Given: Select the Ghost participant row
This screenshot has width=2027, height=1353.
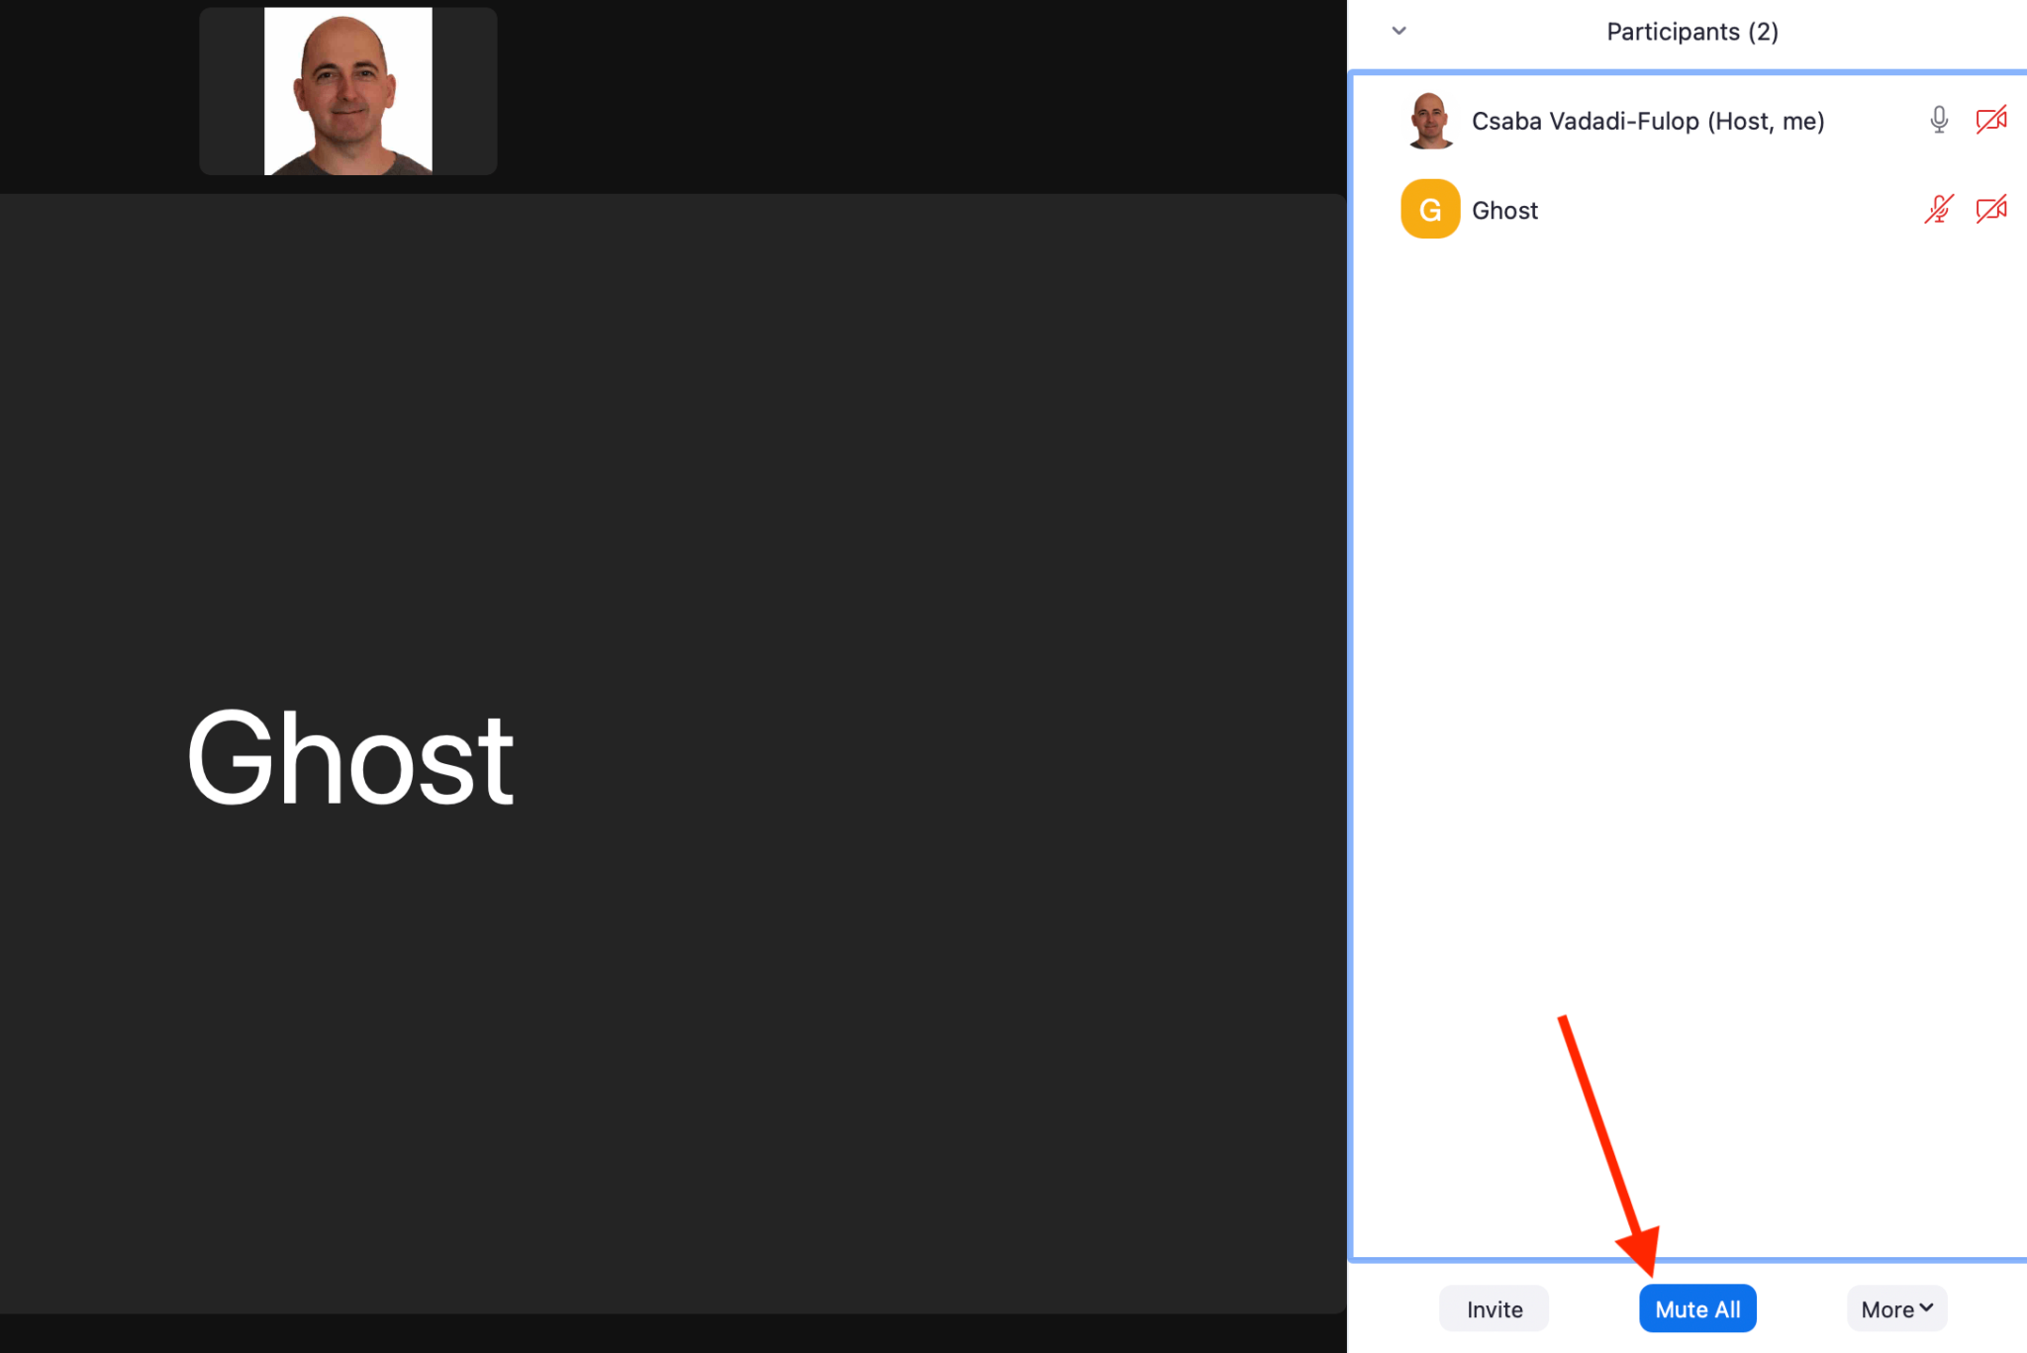Looking at the screenshot, I should click(x=1683, y=209).
